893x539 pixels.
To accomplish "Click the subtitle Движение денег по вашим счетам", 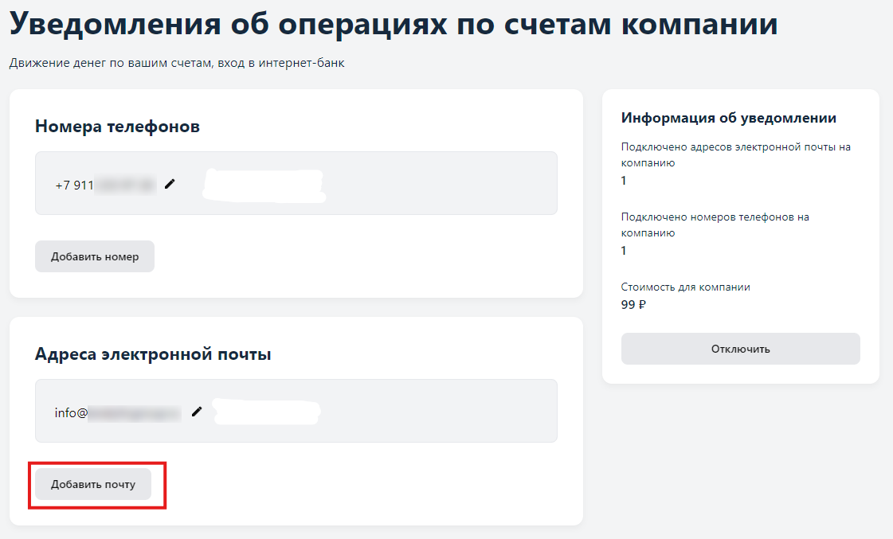I will click(x=177, y=63).
